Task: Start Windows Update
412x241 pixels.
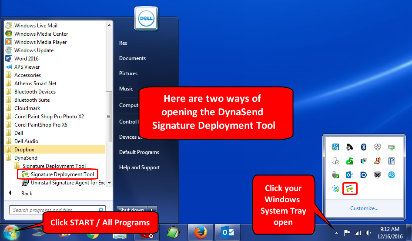Action: pos(30,50)
